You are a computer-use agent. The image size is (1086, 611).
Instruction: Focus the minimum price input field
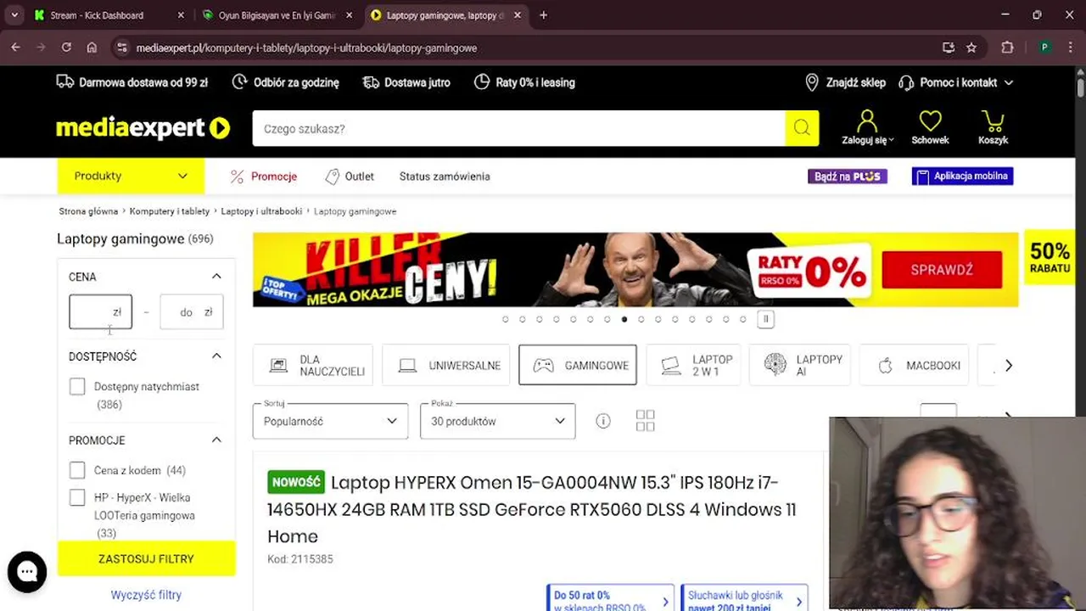[100, 312]
